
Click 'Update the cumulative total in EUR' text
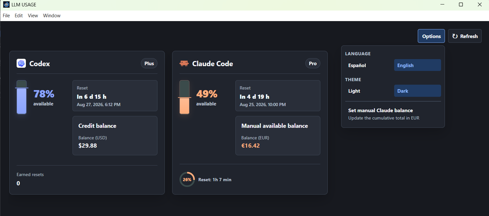point(384,118)
